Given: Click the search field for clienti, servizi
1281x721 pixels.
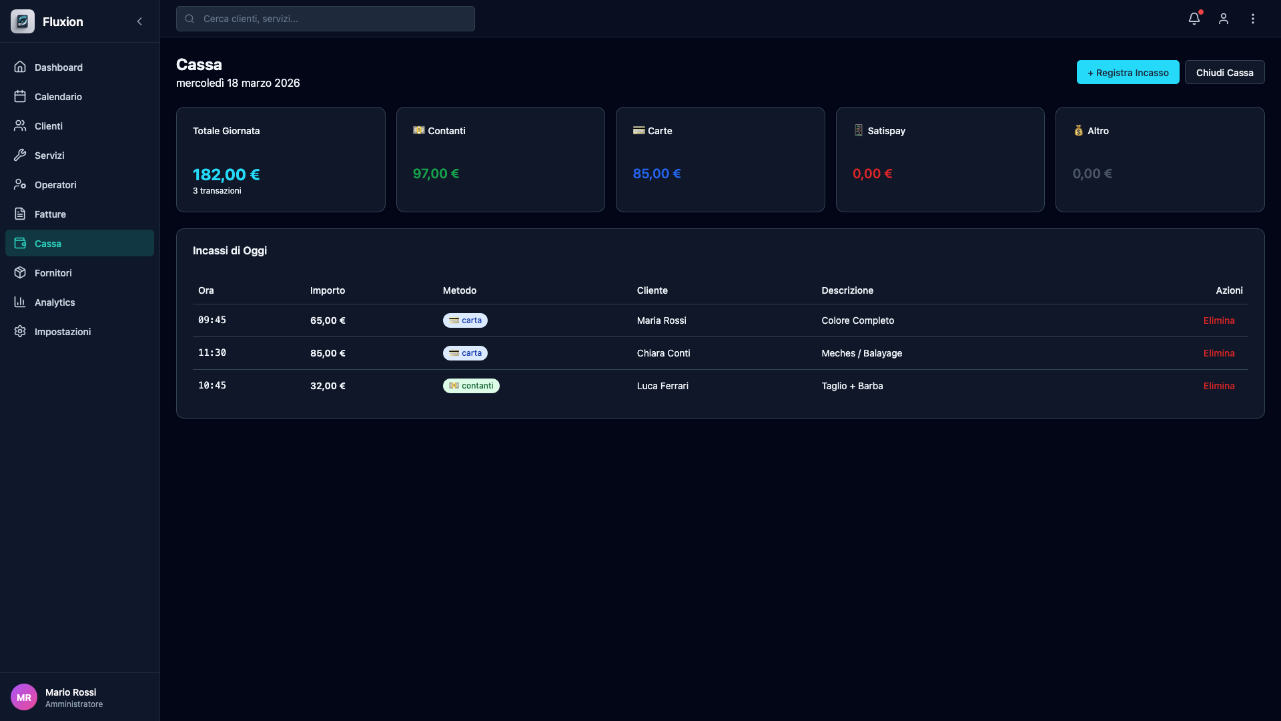Looking at the screenshot, I should (x=326, y=19).
